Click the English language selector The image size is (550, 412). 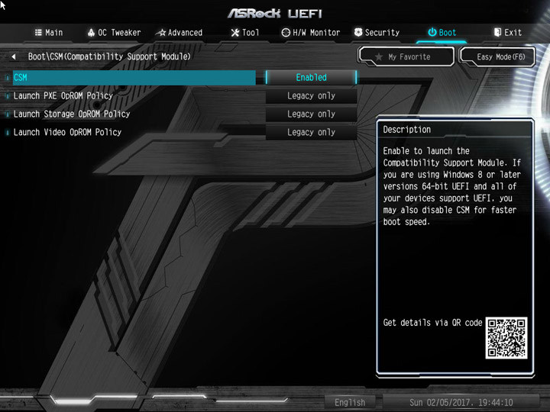[x=350, y=403]
